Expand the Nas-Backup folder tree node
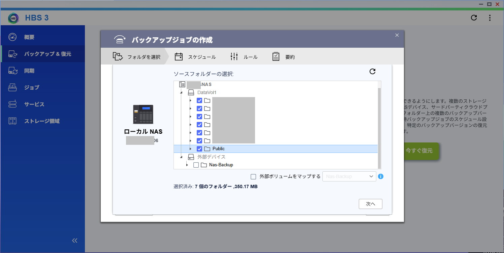 [187, 165]
